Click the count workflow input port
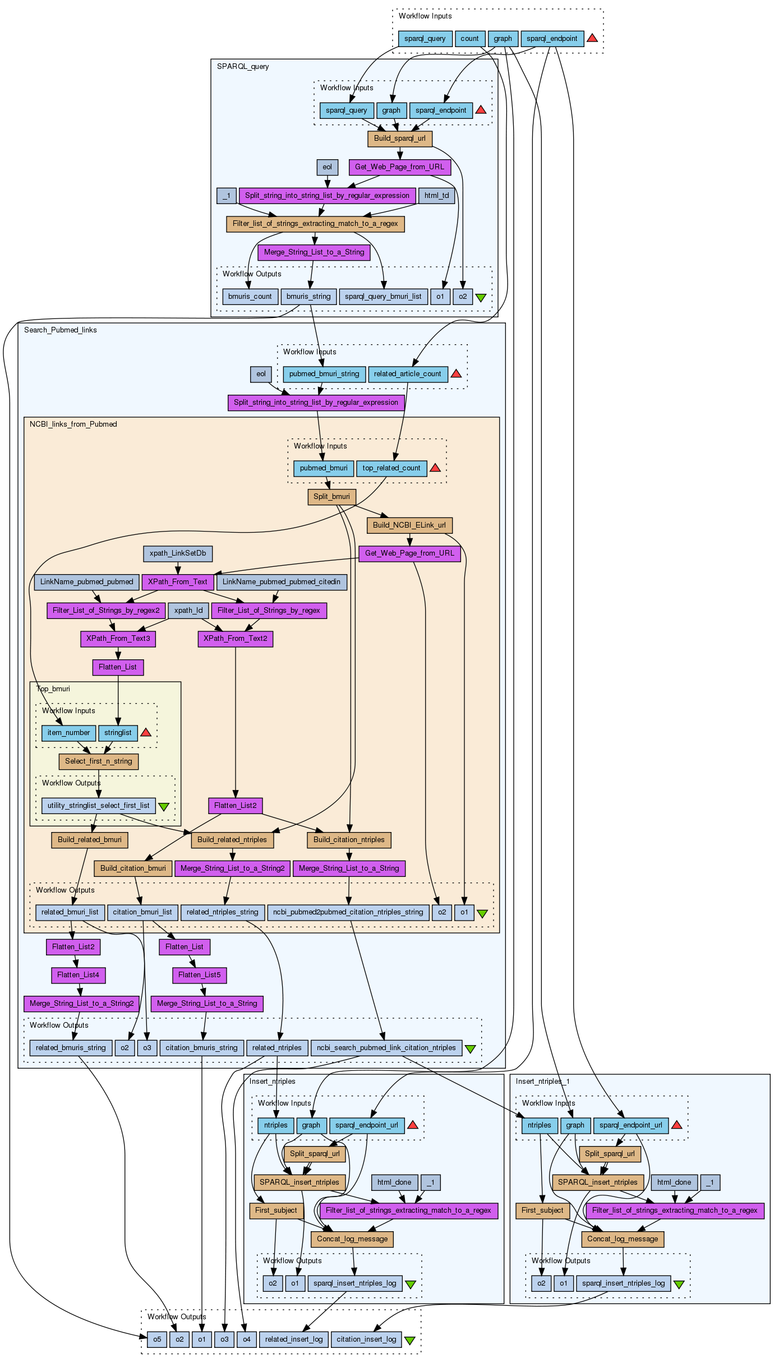The height and width of the screenshot is (1363, 779). click(x=469, y=39)
